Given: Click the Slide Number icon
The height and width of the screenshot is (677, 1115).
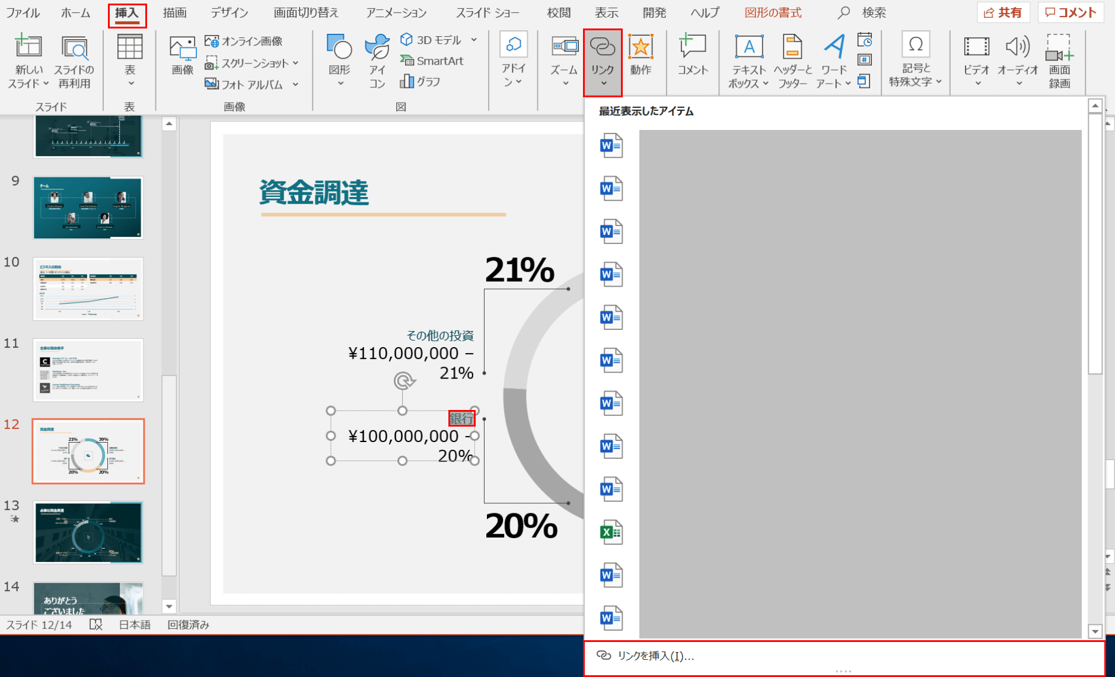Looking at the screenshot, I should (865, 60).
